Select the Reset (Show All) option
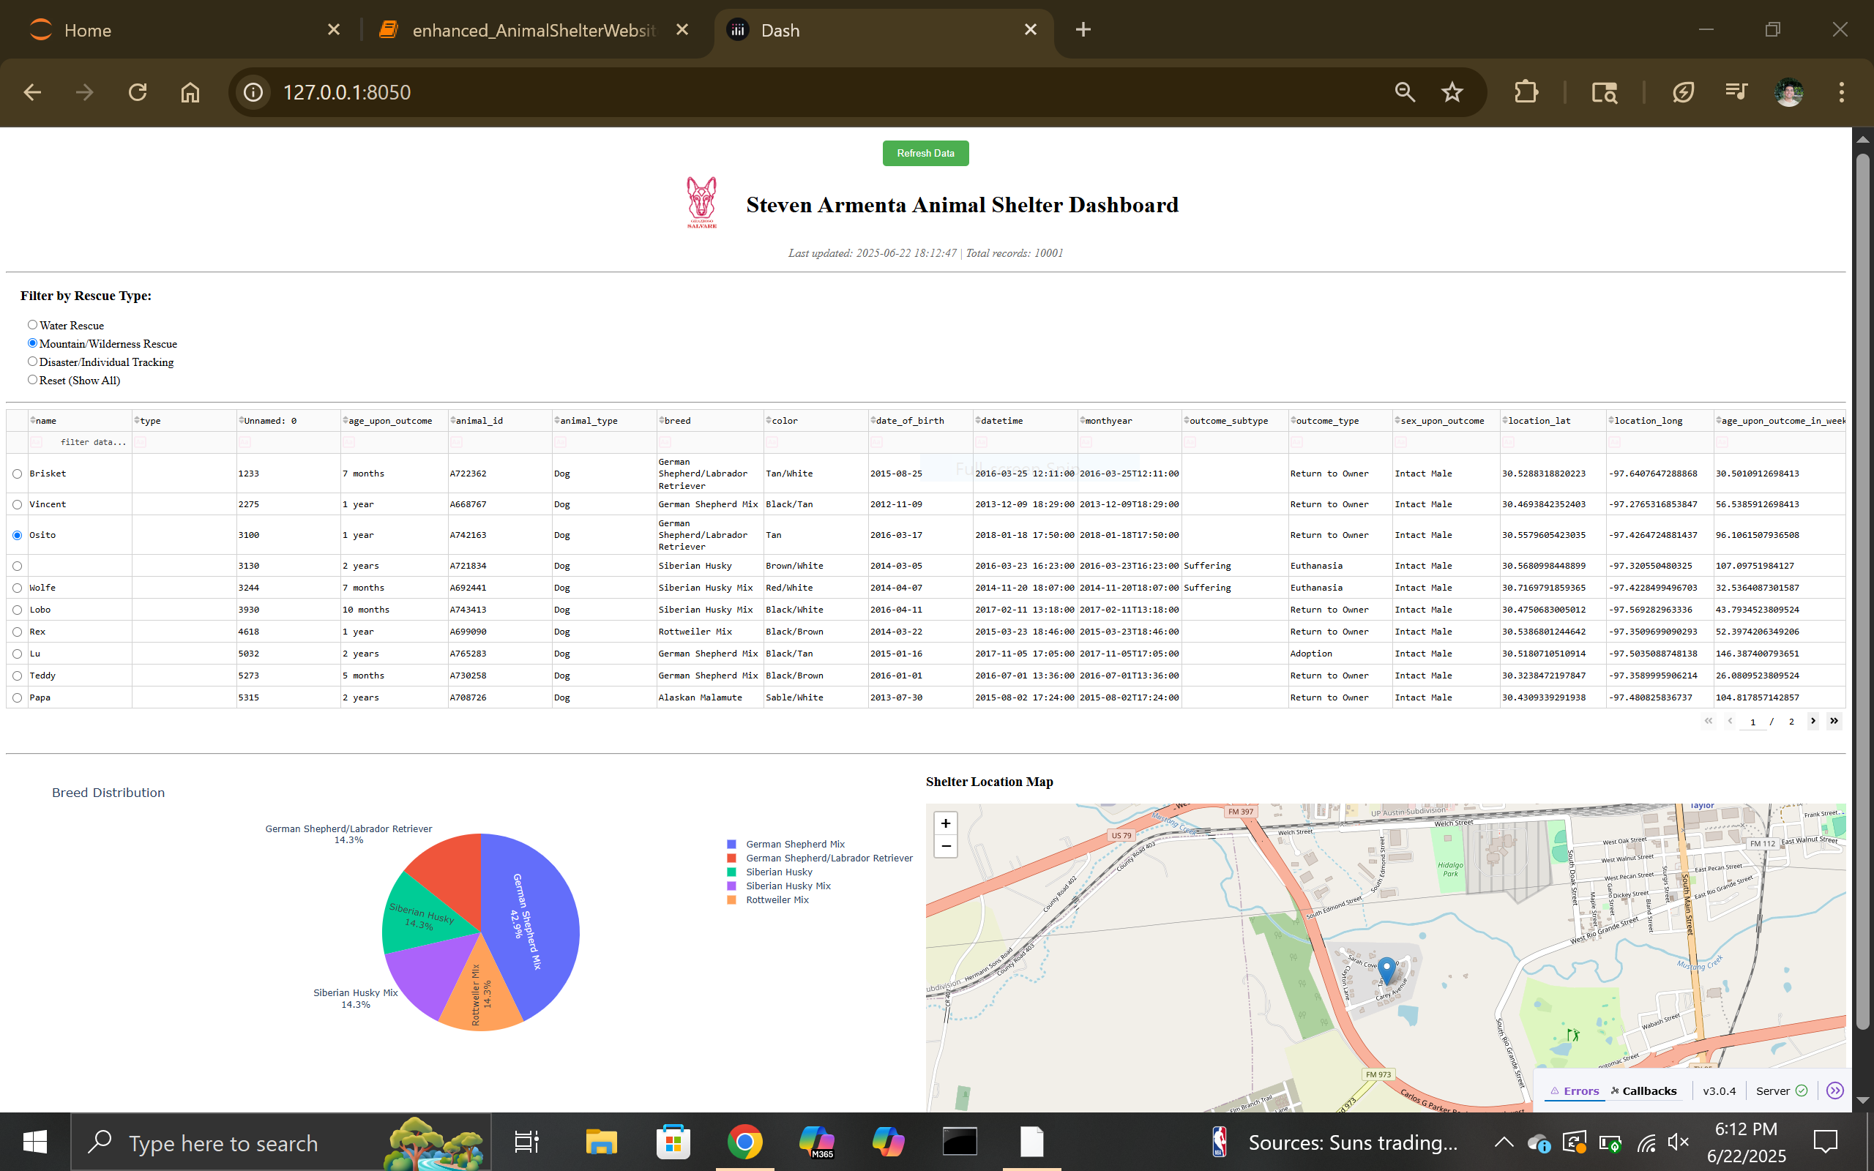 pos(32,380)
